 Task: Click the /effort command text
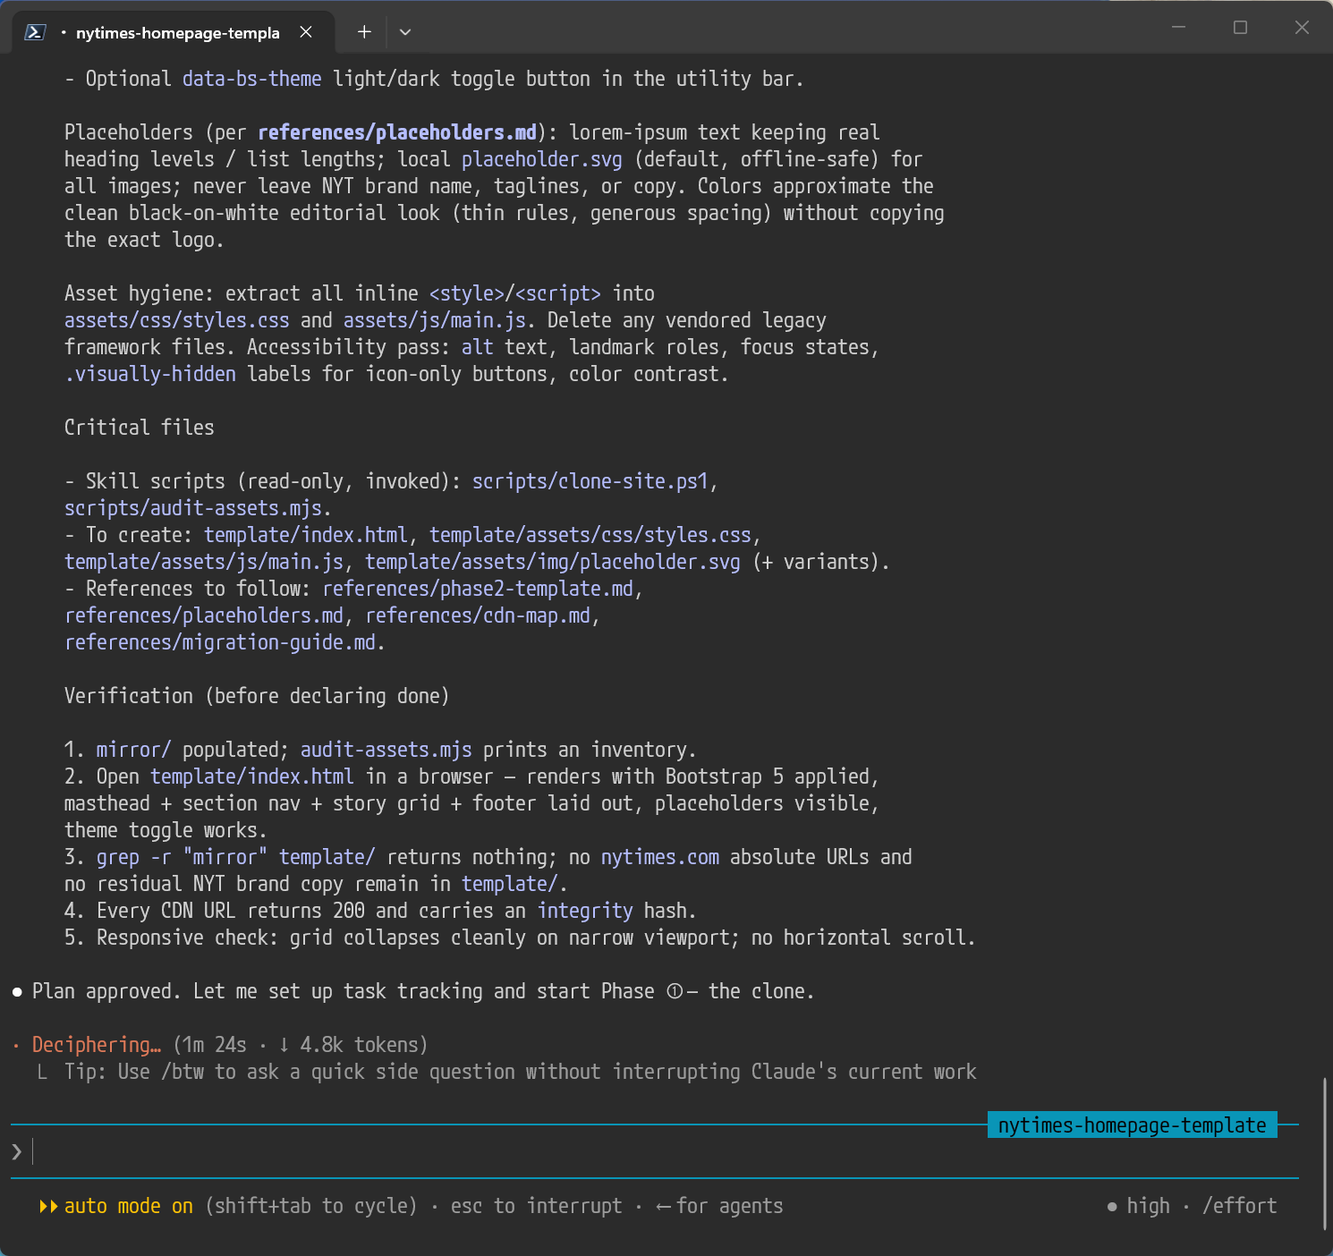1240,1206
